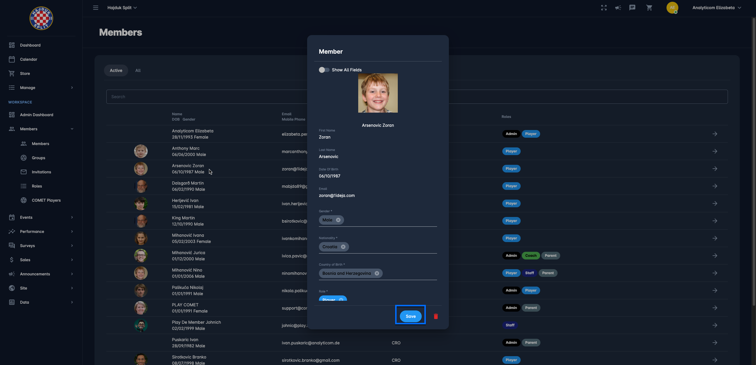Toggle the hamburger menu icon
The image size is (756, 365).
click(x=96, y=8)
